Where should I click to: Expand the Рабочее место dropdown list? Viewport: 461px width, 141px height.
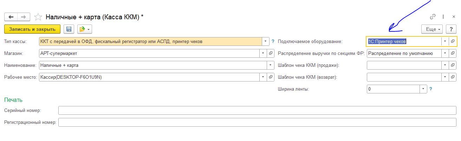click(x=264, y=77)
